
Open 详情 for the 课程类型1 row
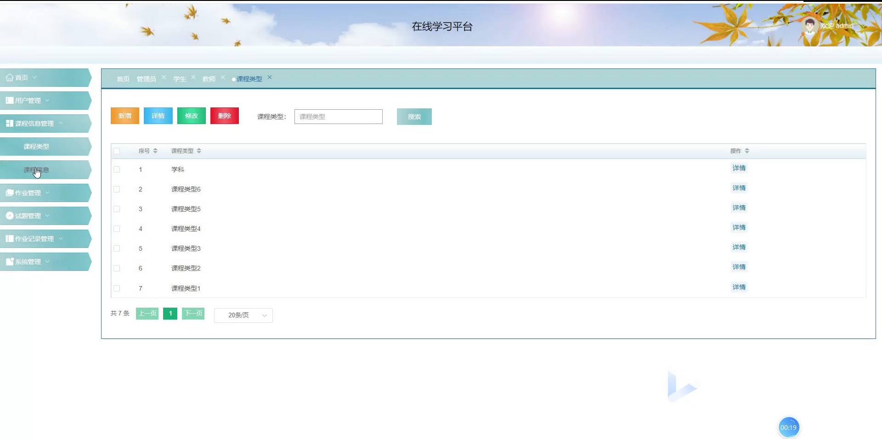739,287
